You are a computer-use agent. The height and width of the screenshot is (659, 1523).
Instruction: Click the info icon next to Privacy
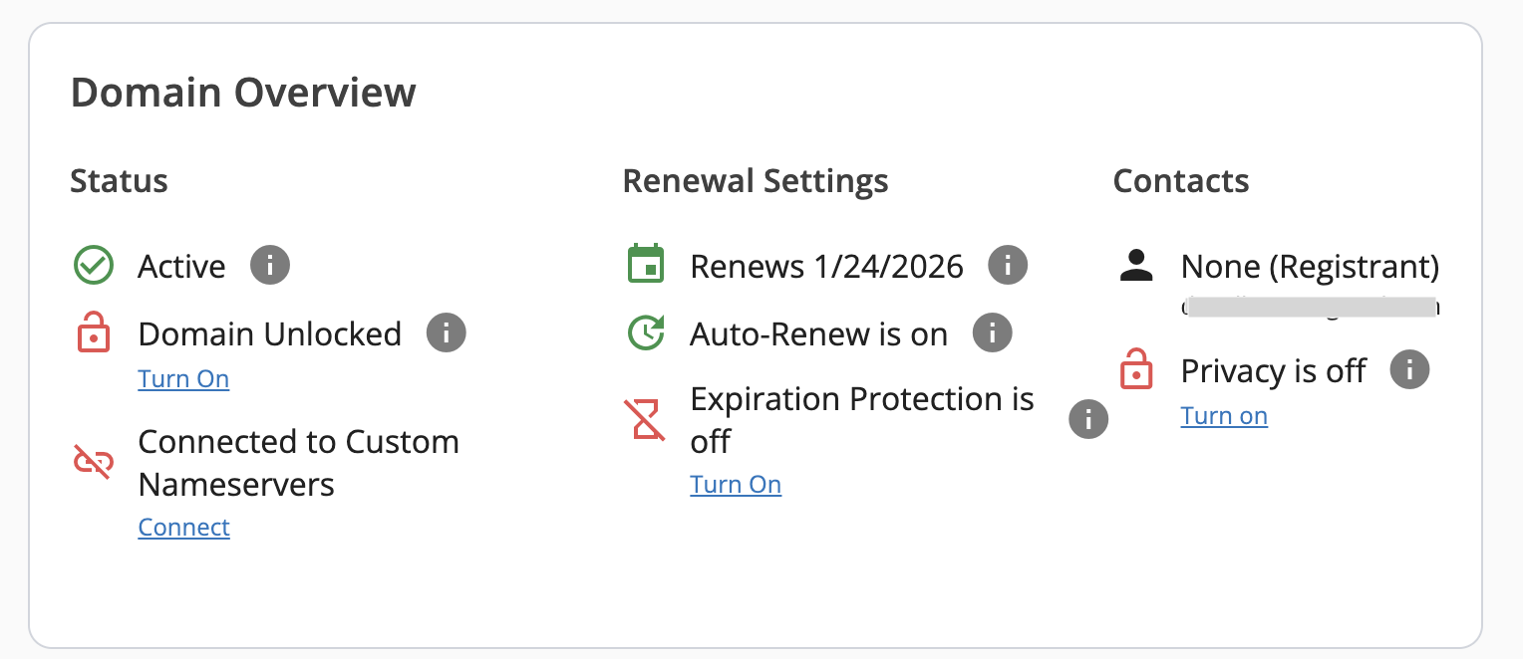pos(1410,370)
